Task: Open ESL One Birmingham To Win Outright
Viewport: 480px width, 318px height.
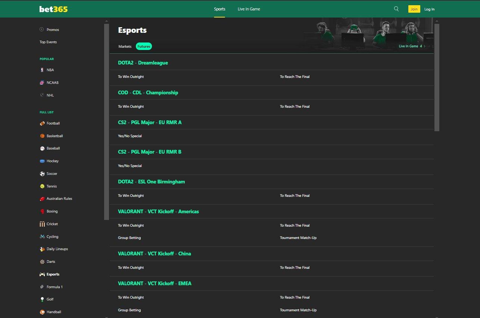Action: [131, 196]
